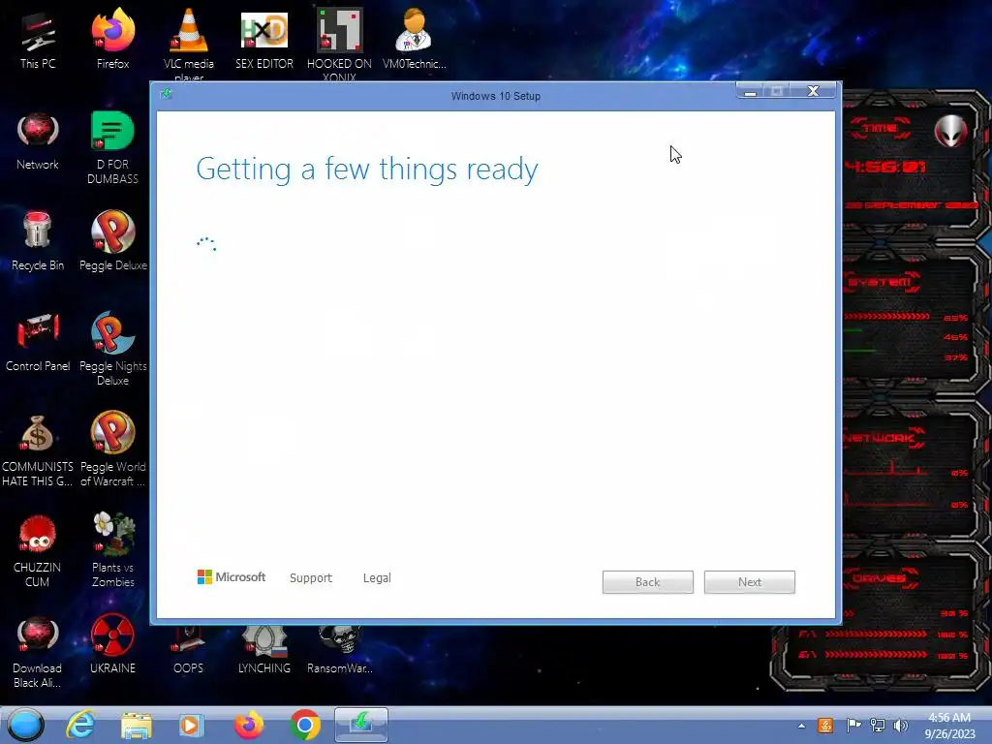Launch Internet Explorer from the taskbar
The height and width of the screenshot is (744, 992).
[81, 725]
